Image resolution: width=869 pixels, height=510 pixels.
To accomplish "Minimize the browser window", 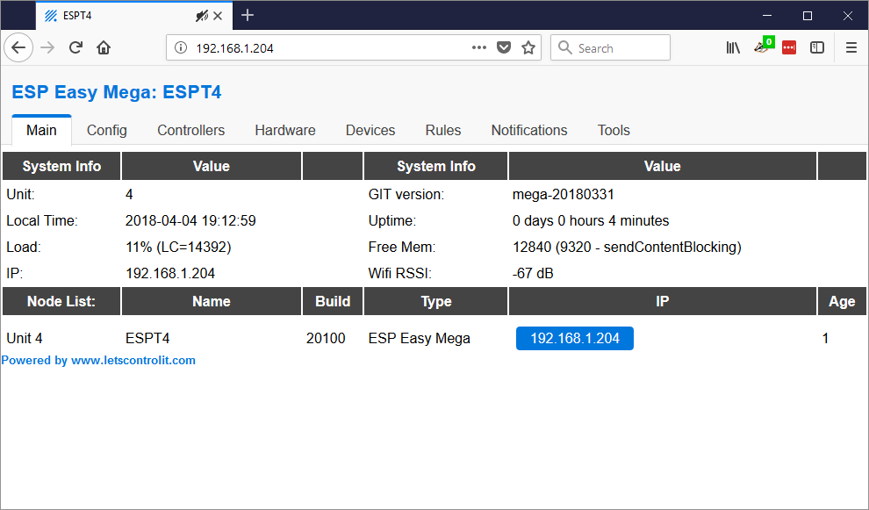I will (x=767, y=16).
